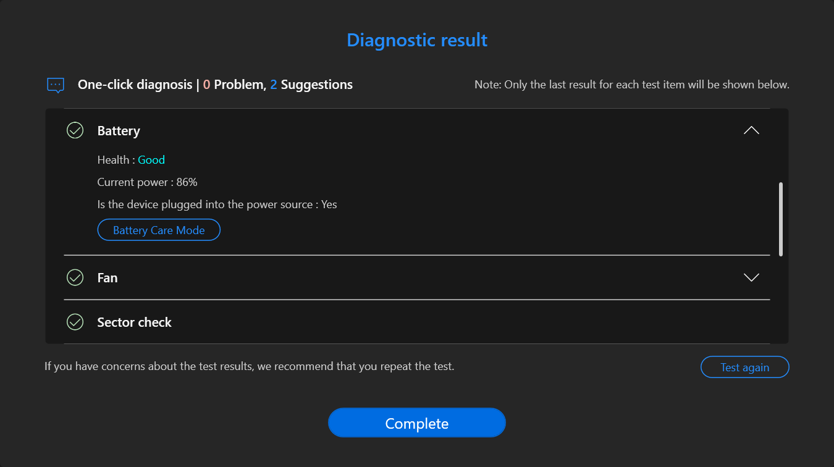The image size is (834, 467).
Task: Click the "Current power : 86%" line
Action: (x=147, y=182)
